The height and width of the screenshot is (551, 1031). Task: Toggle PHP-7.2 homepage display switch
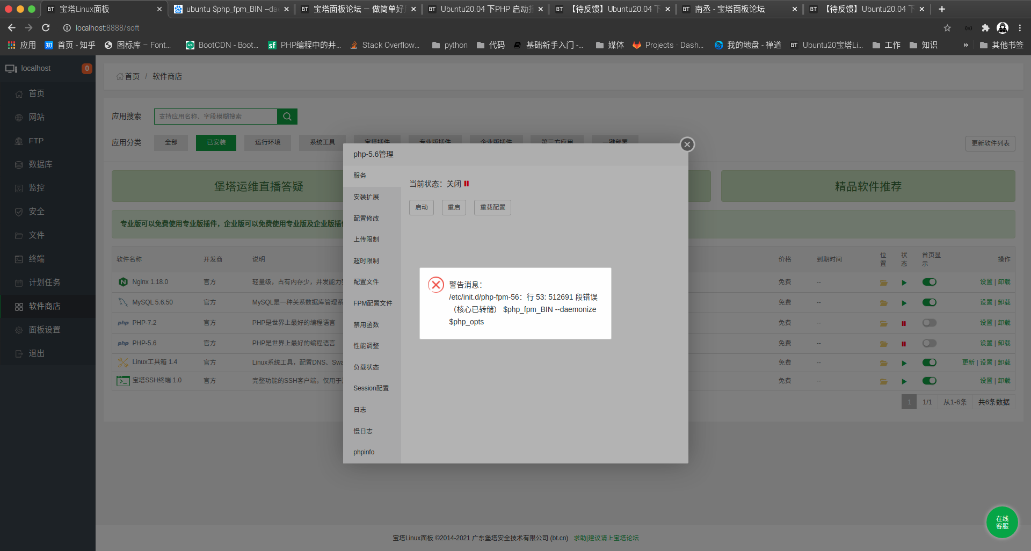click(930, 323)
